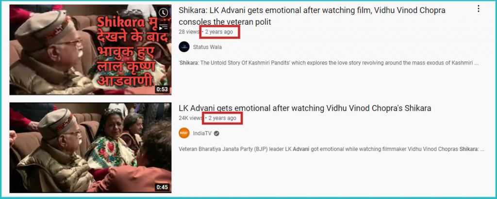Image resolution: width=497 pixels, height=199 pixels.
Task: Open the IndiaTV channel logo
Action: click(184, 133)
